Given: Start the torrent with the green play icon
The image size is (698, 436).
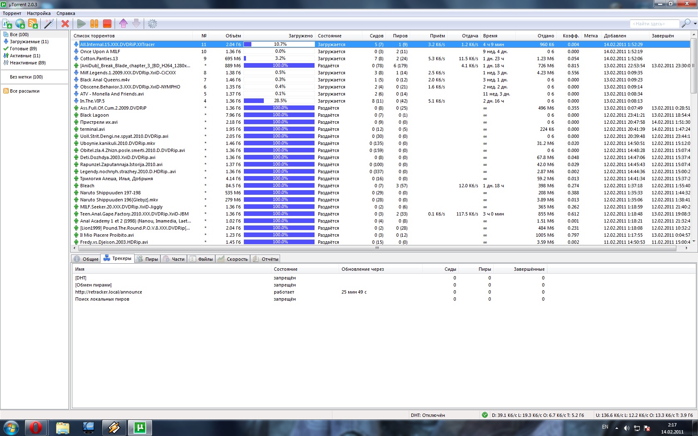Looking at the screenshot, I should point(81,24).
